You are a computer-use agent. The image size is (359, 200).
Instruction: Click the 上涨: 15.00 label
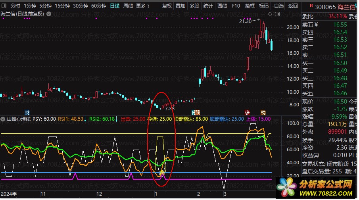point(258,119)
